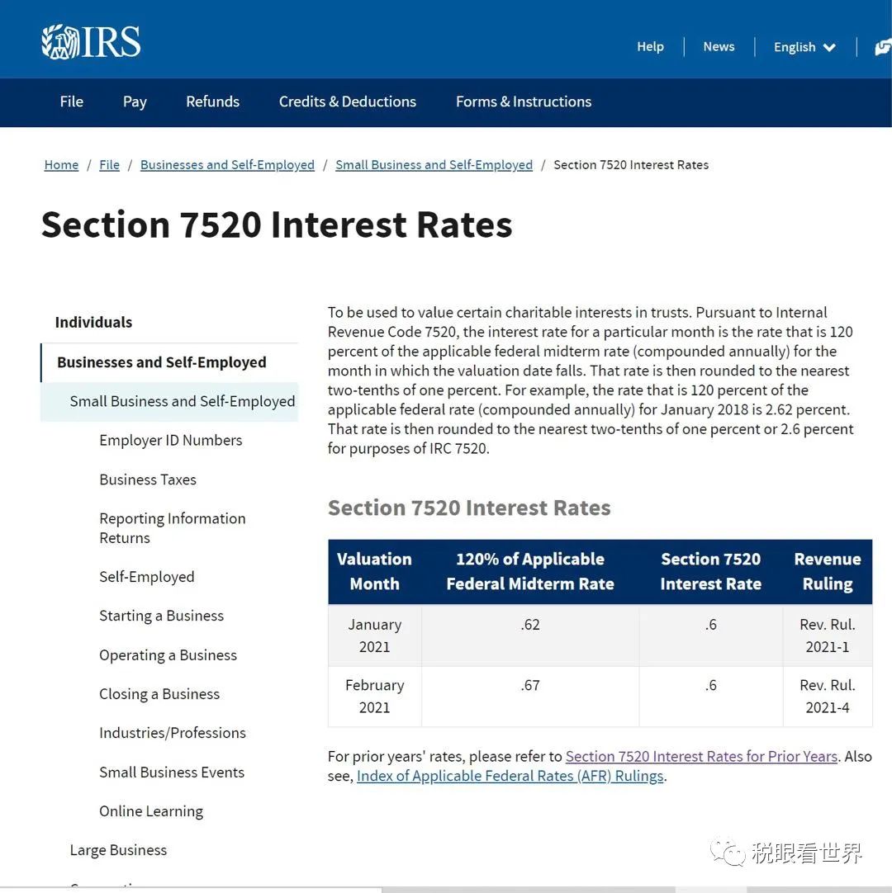Click Small Business and Self-Employed breadcrumb link

[434, 165]
